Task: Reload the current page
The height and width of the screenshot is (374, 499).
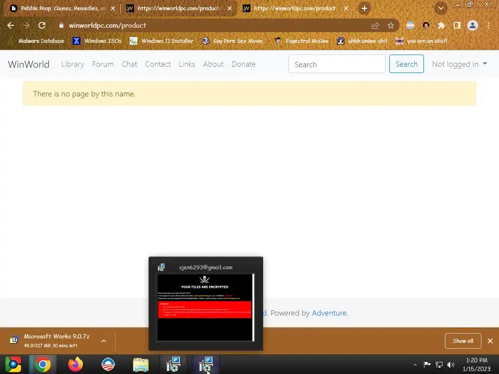Action: click(x=42, y=25)
